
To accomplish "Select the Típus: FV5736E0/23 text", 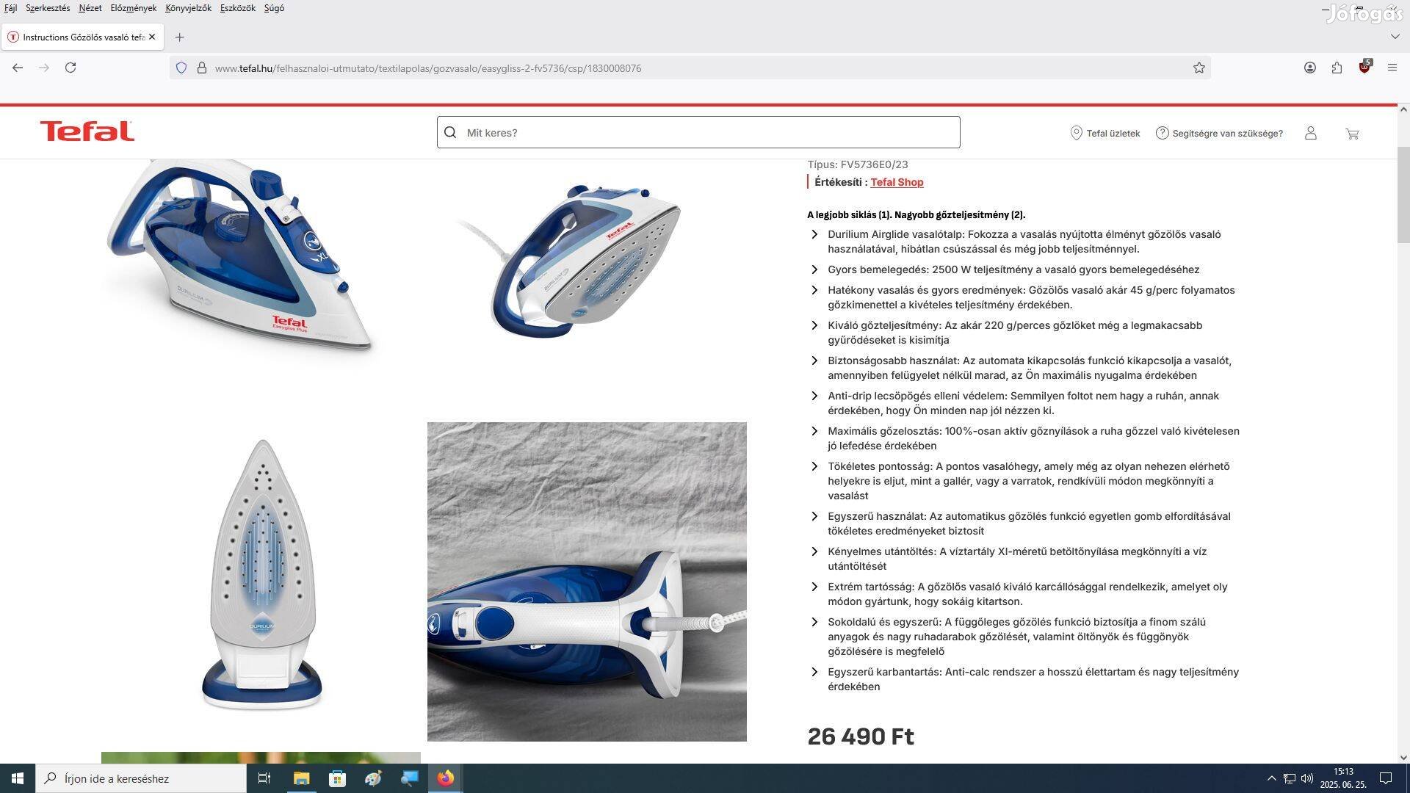I will pos(858,164).
